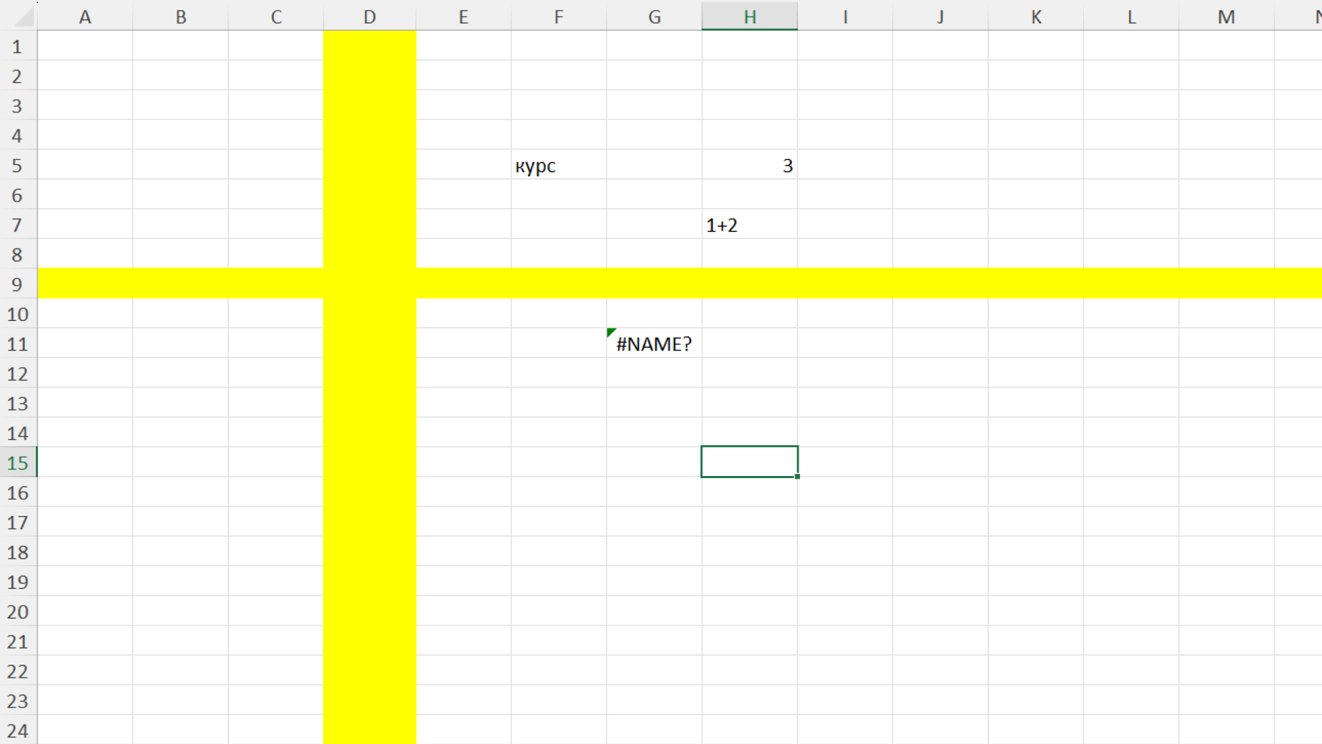This screenshot has height=744, width=1322.
Task: Select column D header
Action: 370,17
